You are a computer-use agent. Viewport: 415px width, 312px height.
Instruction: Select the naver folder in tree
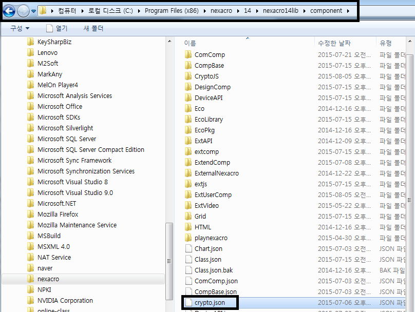(45, 268)
